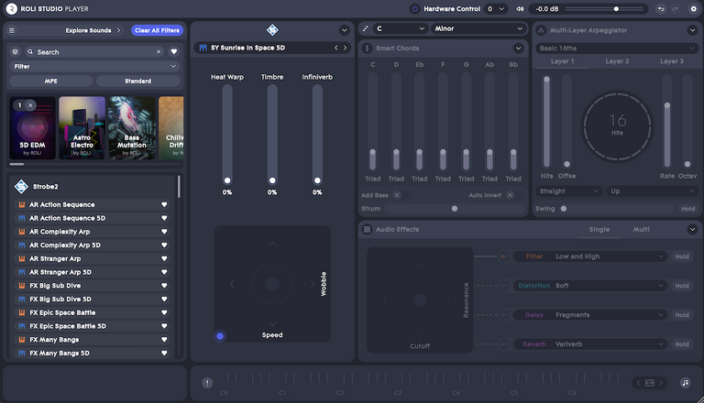The width and height of the screenshot is (704, 403).
Task: Filter presets by MPE
Action: (50, 82)
